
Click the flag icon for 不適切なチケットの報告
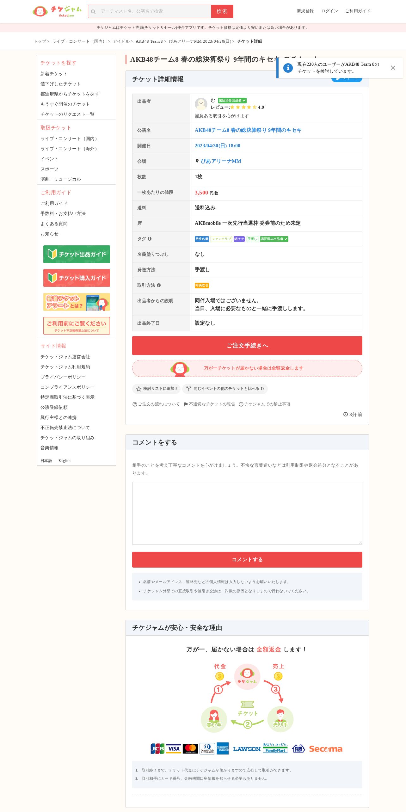click(x=186, y=404)
